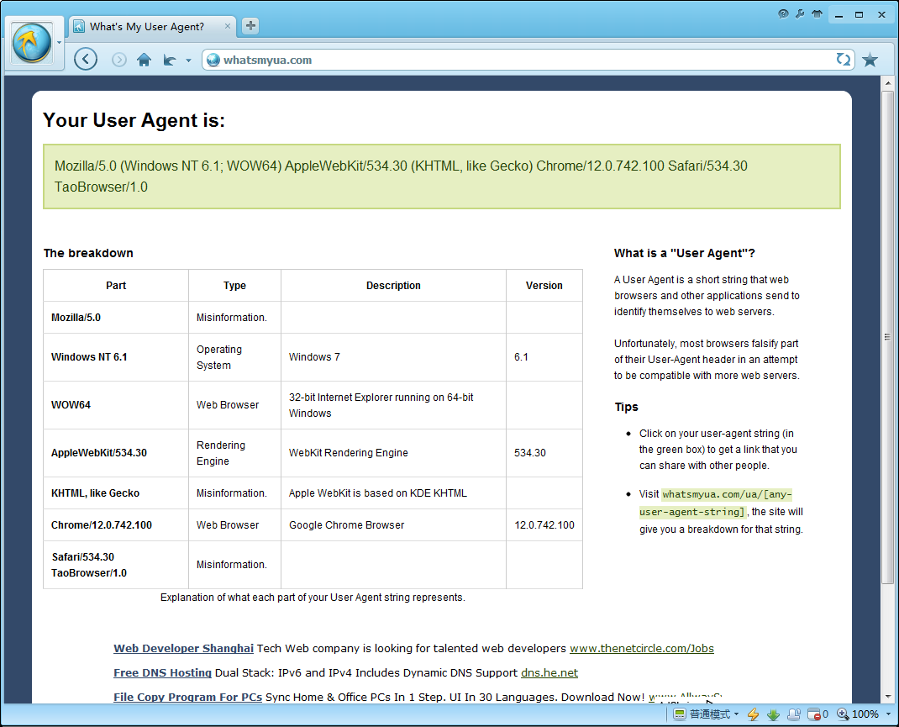Click the 12.0.742.100 version cell

(544, 525)
